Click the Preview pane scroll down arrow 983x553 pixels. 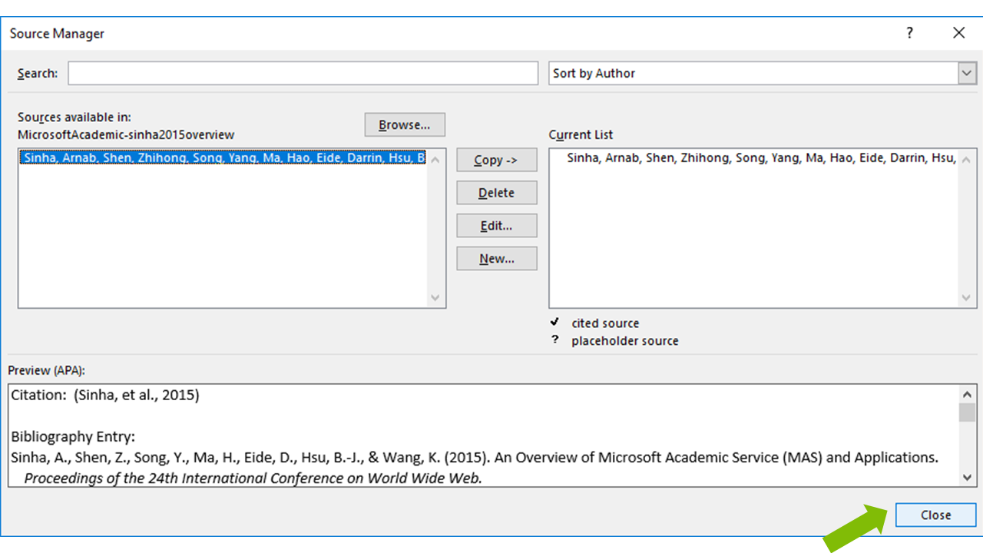(x=968, y=477)
